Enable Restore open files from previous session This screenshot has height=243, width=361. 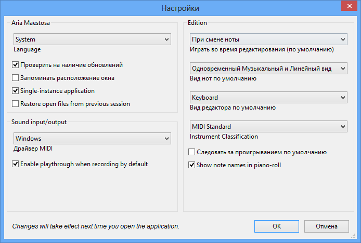pos(15,104)
